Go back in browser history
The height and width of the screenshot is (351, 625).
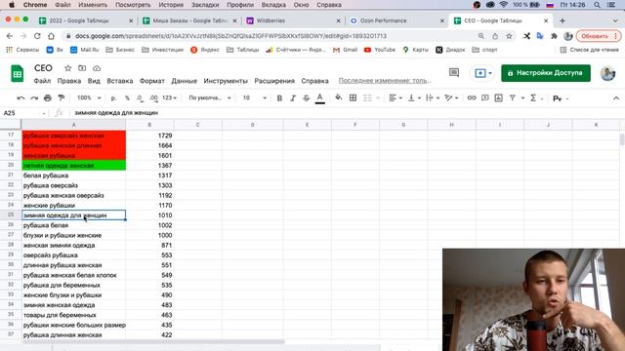[x=10, y=36]
